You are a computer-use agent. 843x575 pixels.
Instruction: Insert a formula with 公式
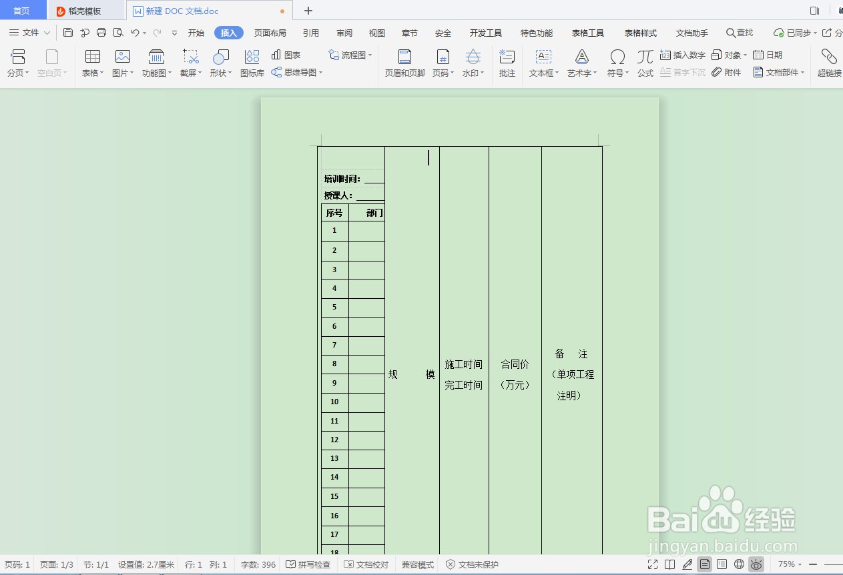click(645, 63)
